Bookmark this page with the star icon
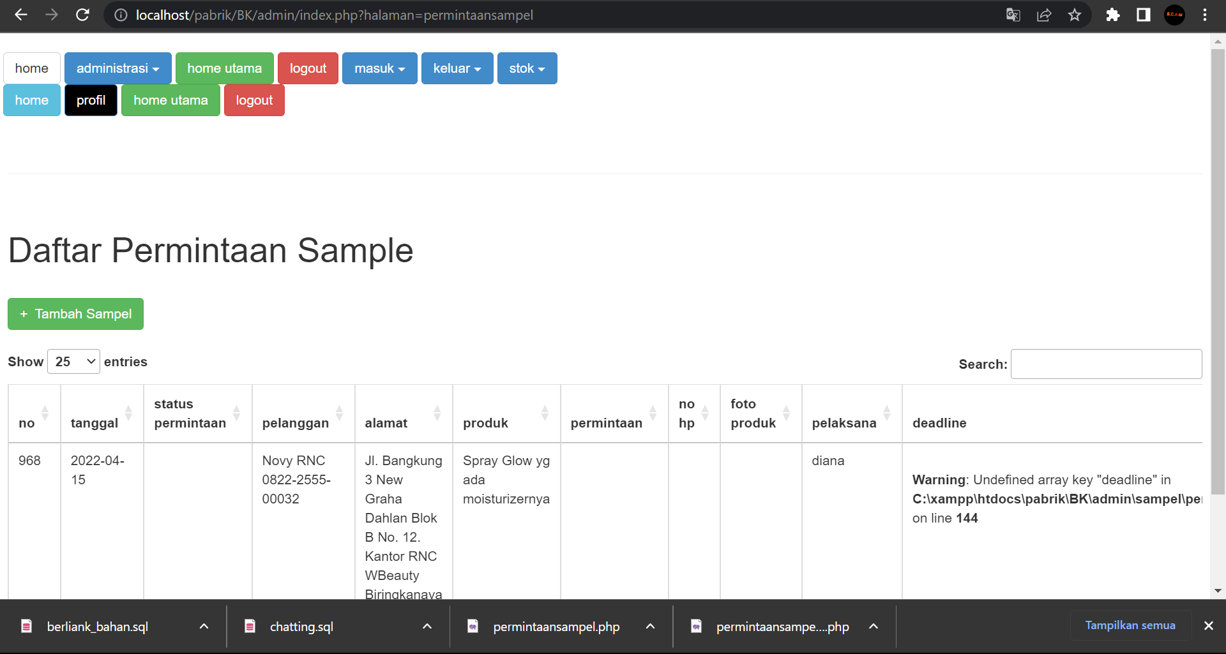 (x=1075, y=15)
